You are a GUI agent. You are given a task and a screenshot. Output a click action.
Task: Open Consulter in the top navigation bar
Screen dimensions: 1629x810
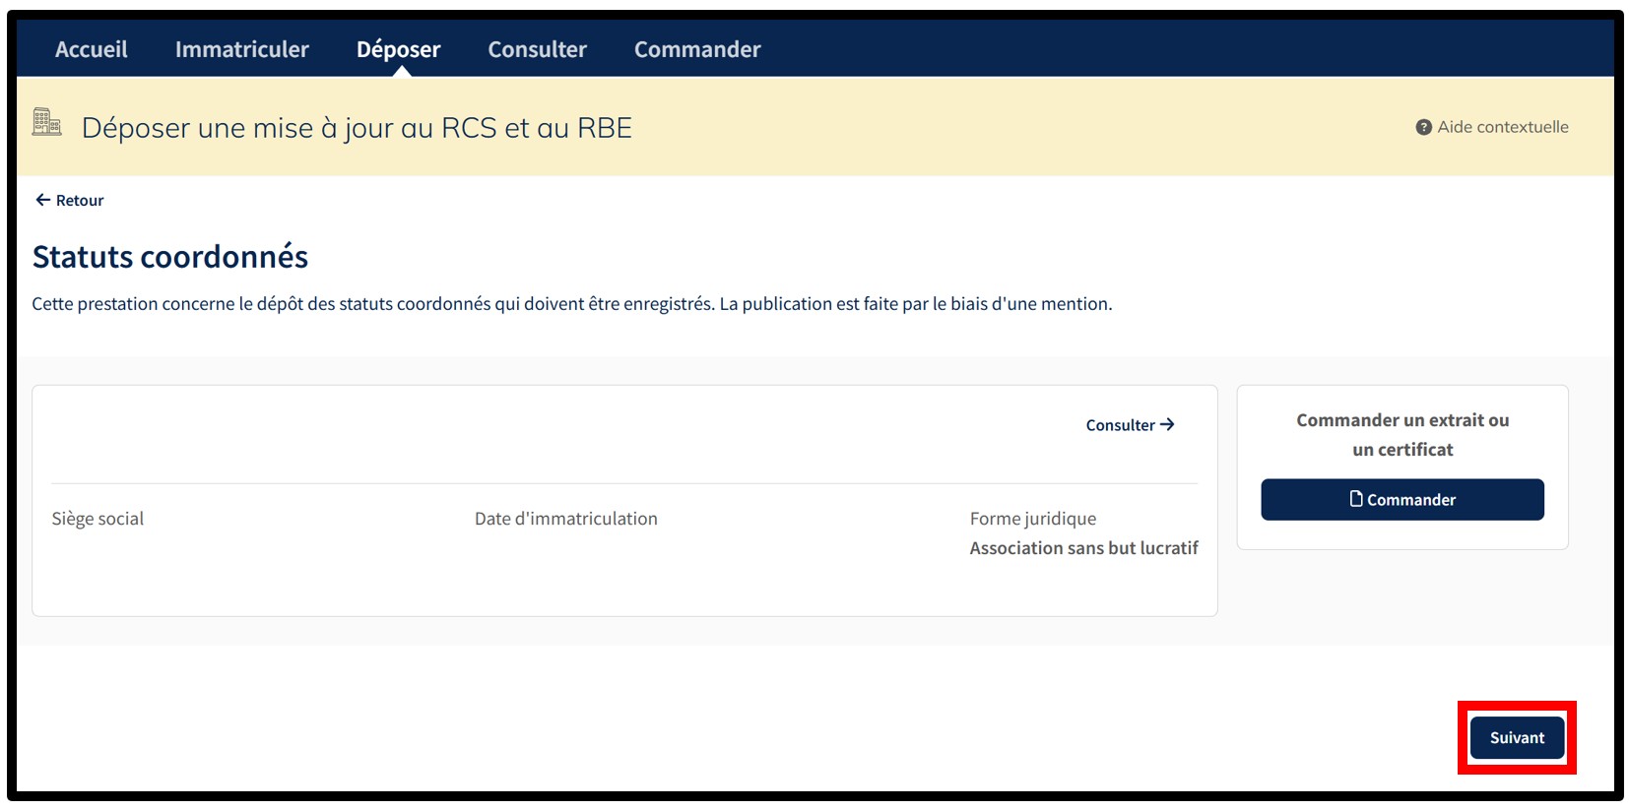(x=537, y=49)
